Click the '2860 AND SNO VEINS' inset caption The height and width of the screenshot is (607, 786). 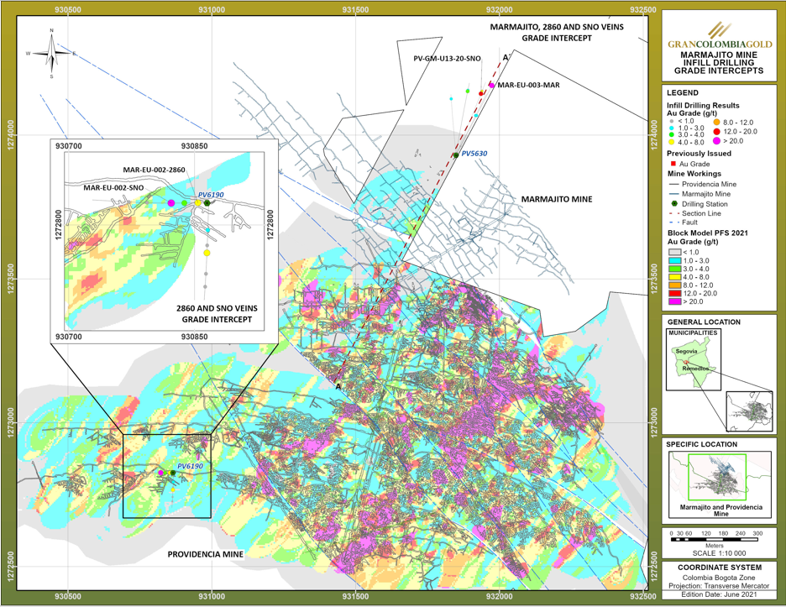217,308
